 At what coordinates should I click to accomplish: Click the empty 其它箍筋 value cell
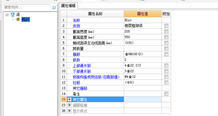pyautogui.click(x=143, y=88)
